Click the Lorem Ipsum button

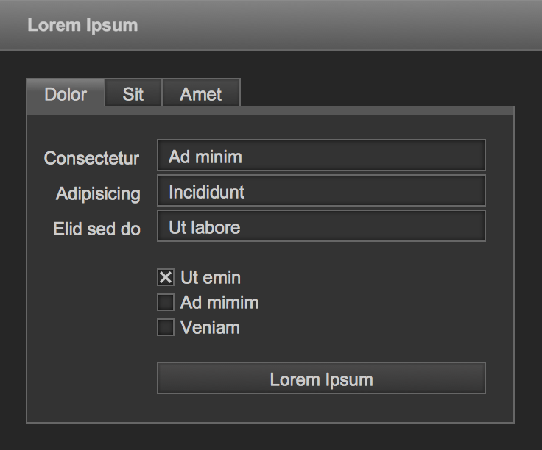[322, 378]
